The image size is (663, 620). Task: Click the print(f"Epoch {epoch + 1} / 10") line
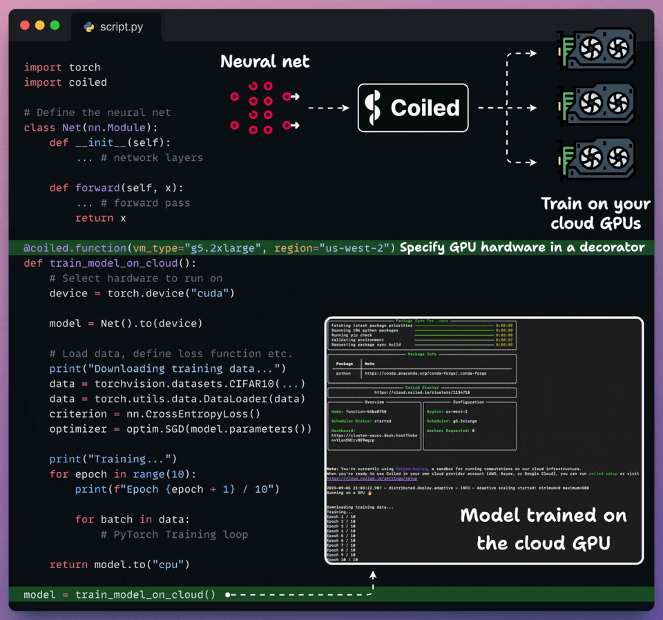(x=177, y=489)
